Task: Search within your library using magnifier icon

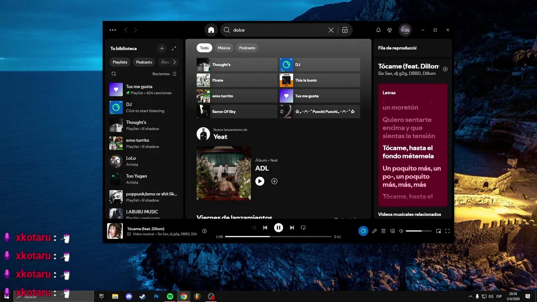Action: 114,74
